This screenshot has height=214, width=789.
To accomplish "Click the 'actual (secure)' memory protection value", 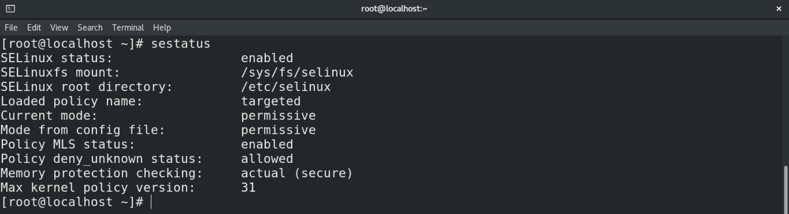I will tap(297, 173).
